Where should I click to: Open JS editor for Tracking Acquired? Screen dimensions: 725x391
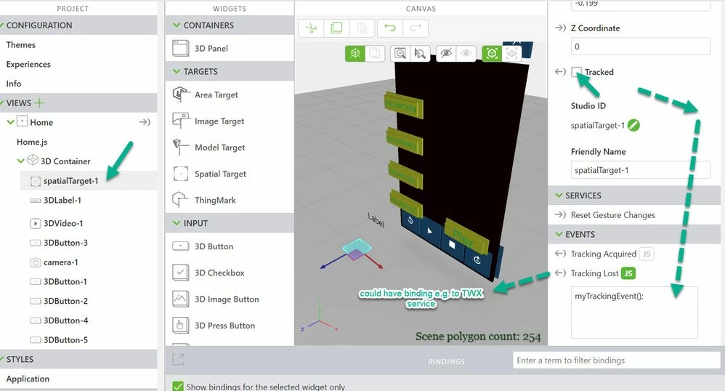click(x=647, y=254)
